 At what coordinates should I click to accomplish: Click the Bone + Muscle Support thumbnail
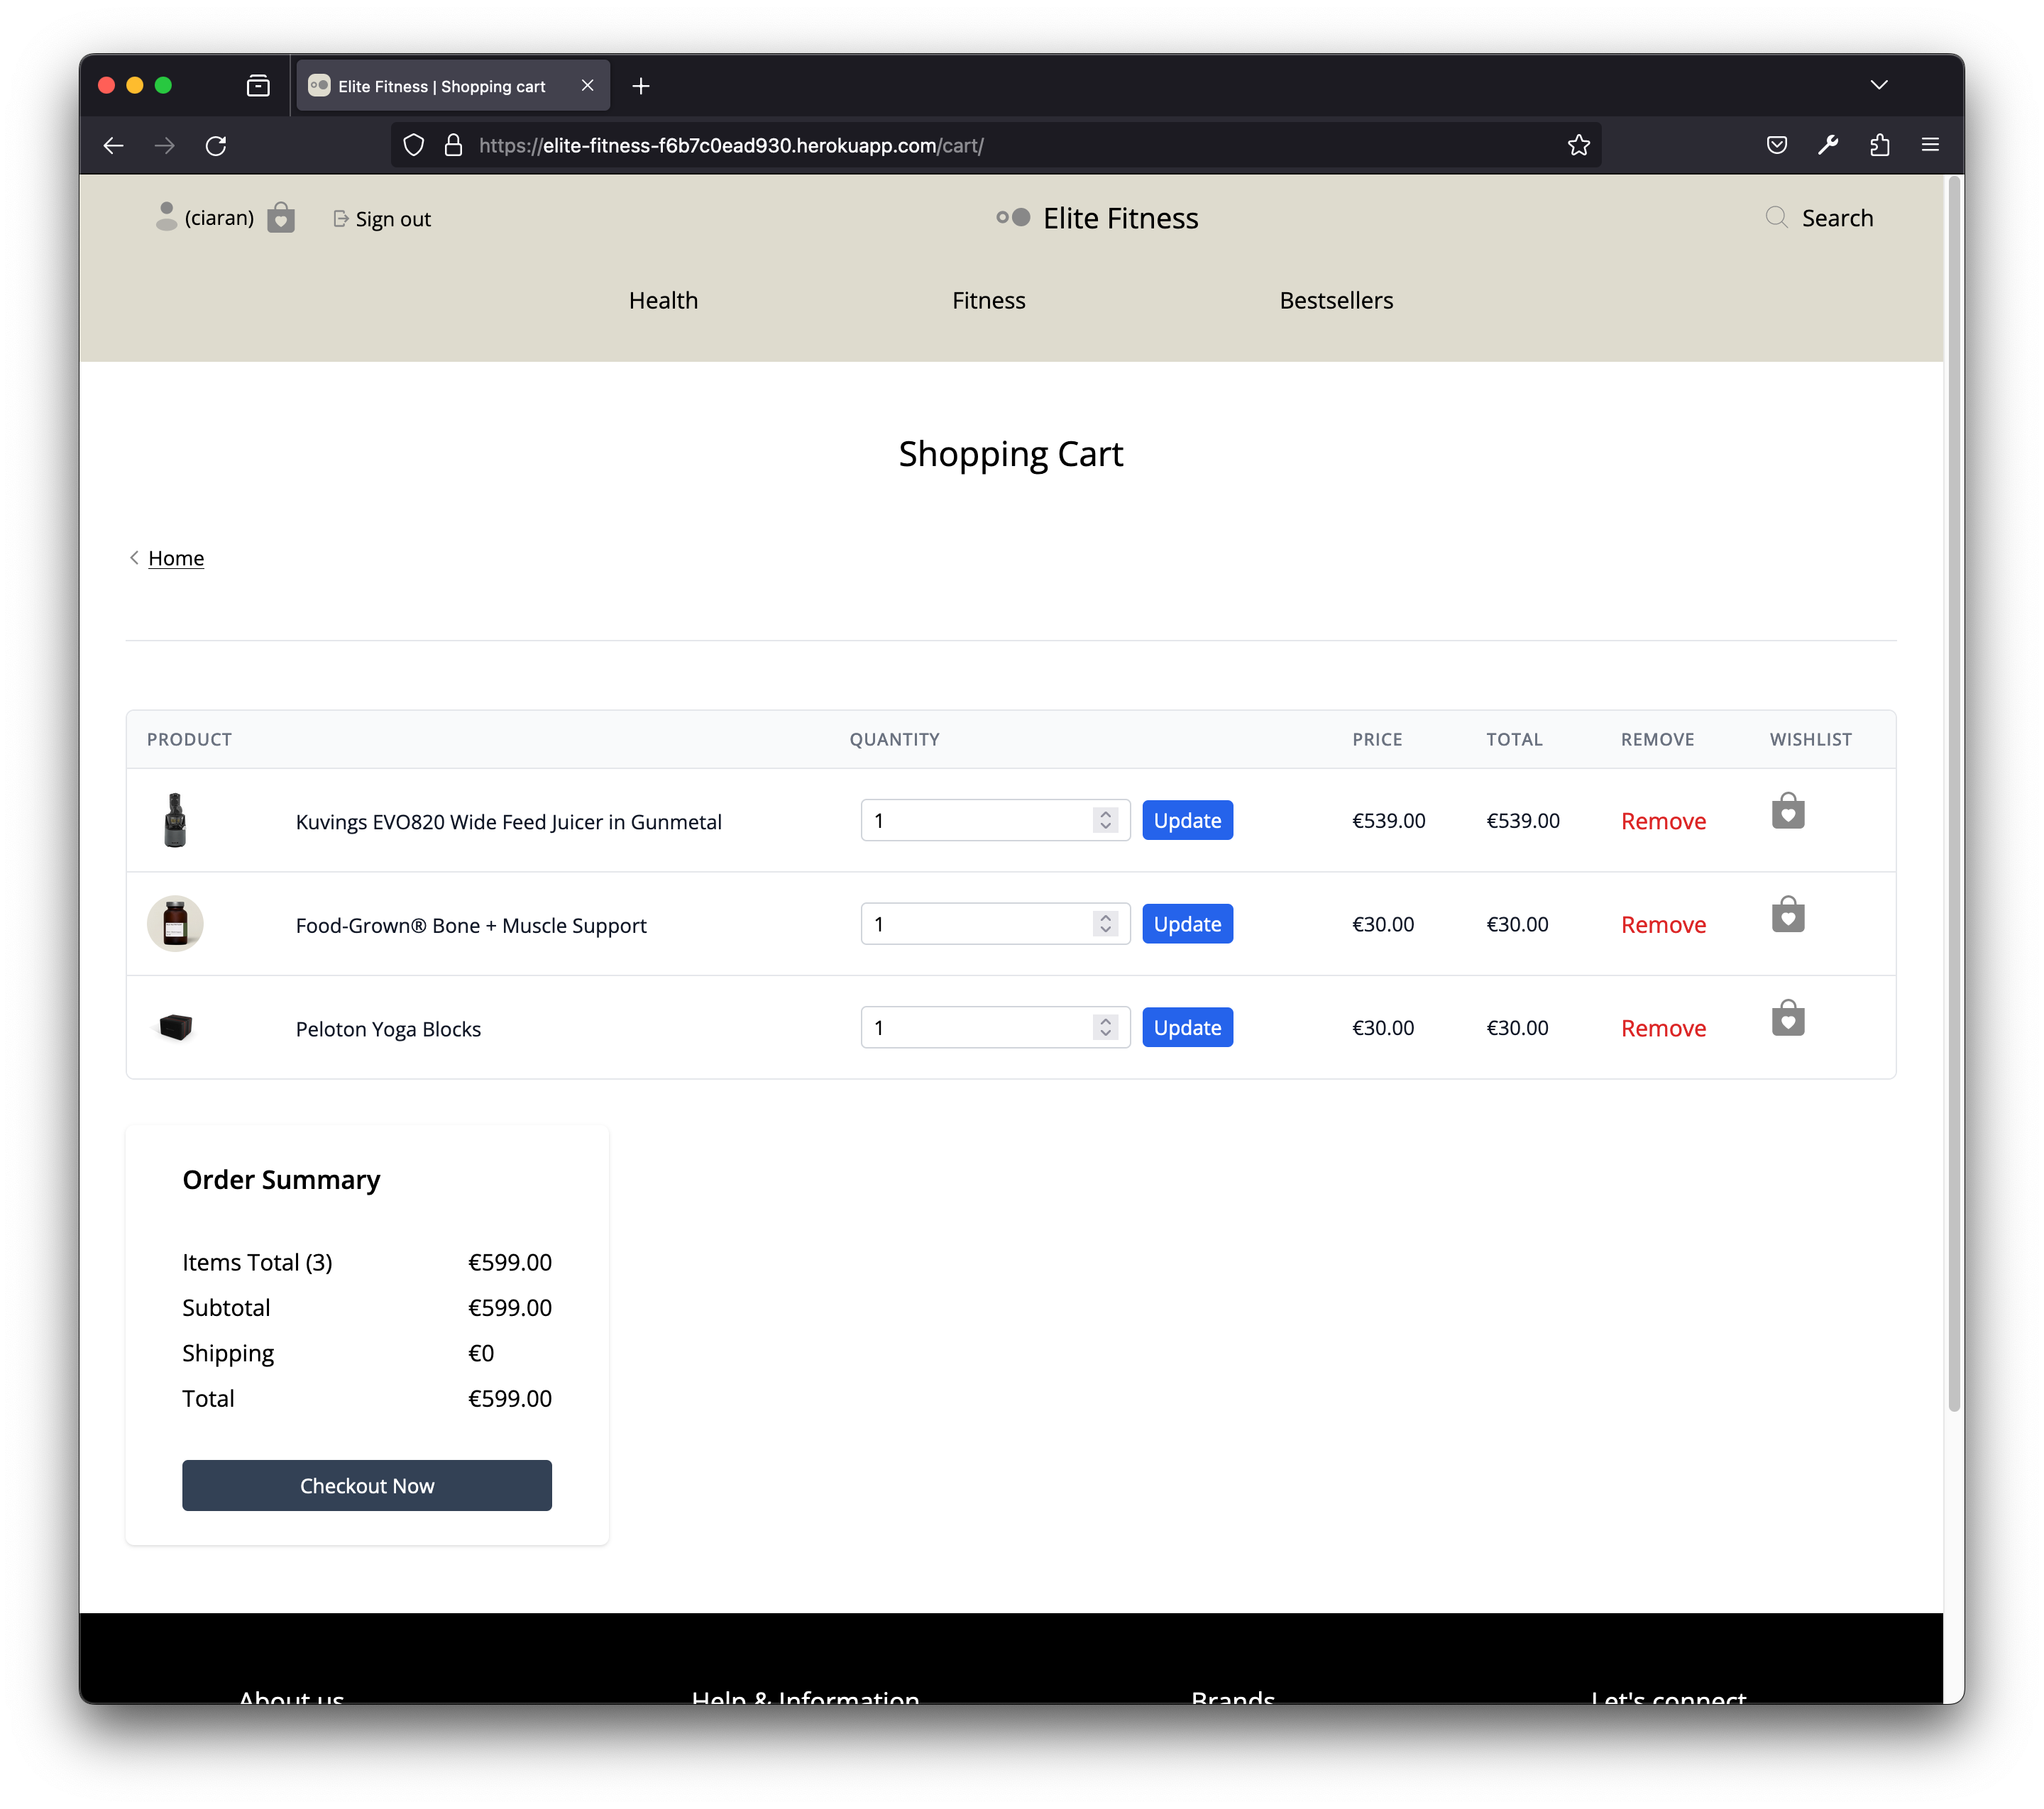point(175,924)
